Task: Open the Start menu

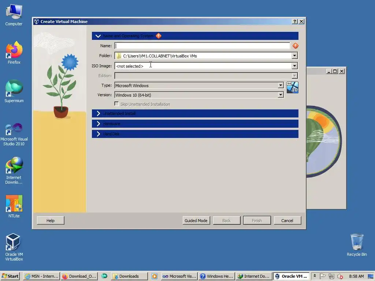Action: [x=10, y=276]
